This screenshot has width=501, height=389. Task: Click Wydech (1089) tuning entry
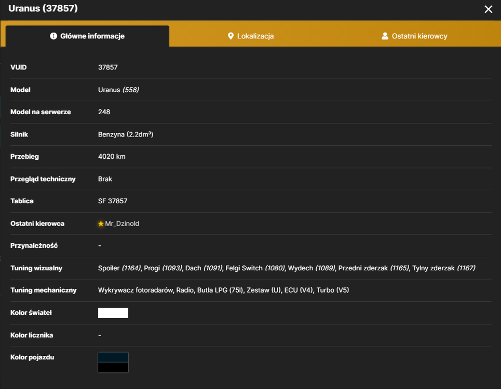pos(312,268)
